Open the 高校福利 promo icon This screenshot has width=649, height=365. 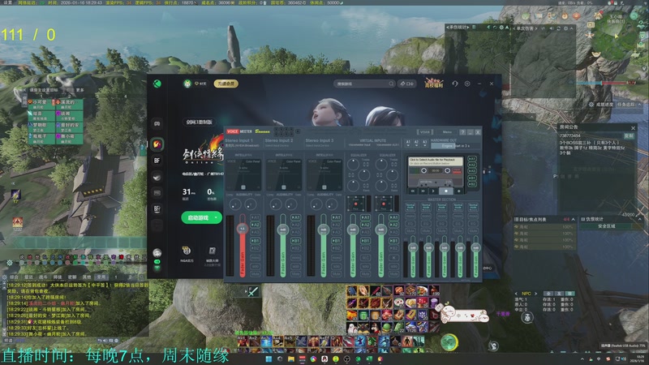pos(433,84)
